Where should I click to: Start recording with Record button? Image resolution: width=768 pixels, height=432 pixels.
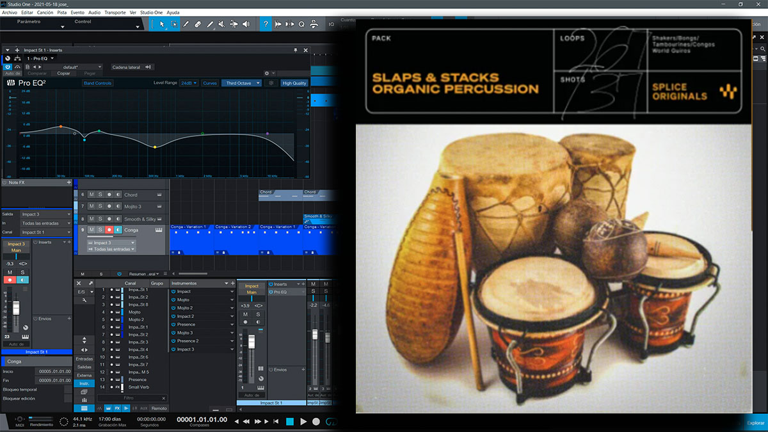point(316,422)
